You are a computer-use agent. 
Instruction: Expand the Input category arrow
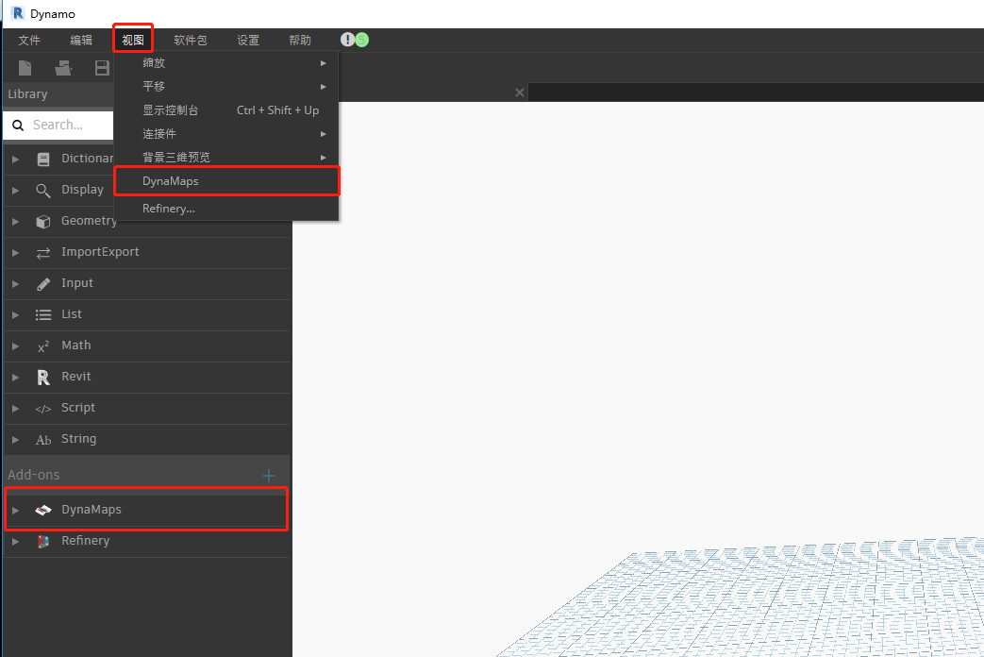pos(16,284)
